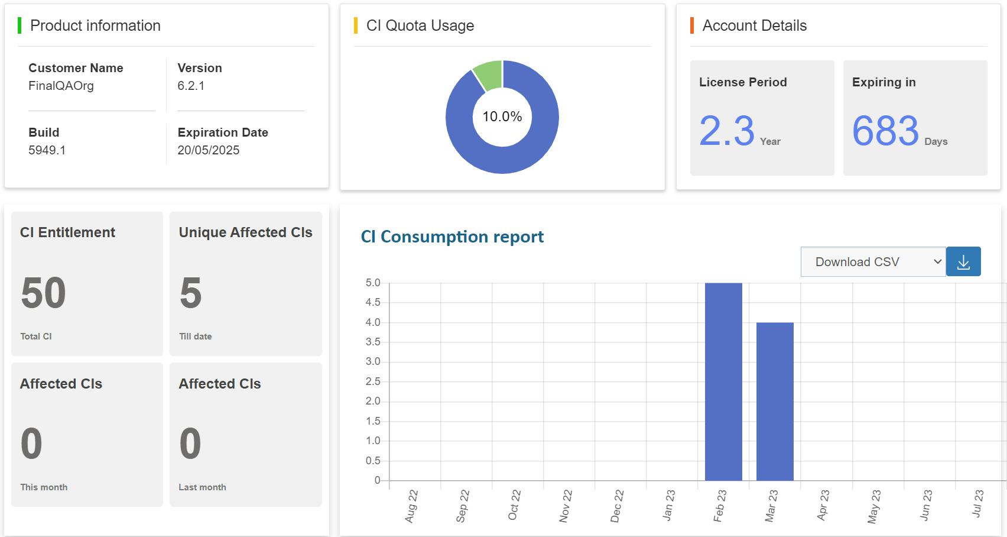
Task: Click the Nov 22 axis label
Action: (566, 506)
